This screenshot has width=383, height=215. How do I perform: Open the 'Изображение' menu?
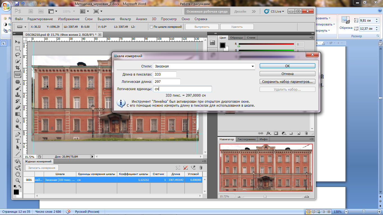[69, 19]
